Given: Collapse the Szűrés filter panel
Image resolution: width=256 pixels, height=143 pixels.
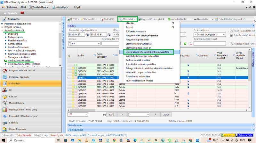Looking at the screenshot, I should point(253,26).
